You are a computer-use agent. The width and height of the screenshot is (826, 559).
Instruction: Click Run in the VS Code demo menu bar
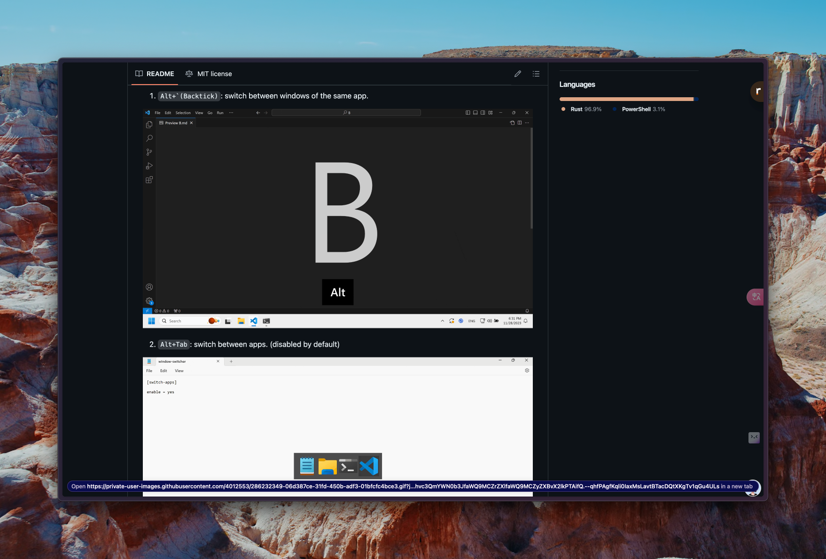[220, 113]
